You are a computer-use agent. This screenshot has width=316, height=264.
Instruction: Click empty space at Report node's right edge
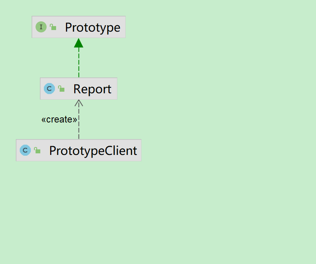coord(115,89)
